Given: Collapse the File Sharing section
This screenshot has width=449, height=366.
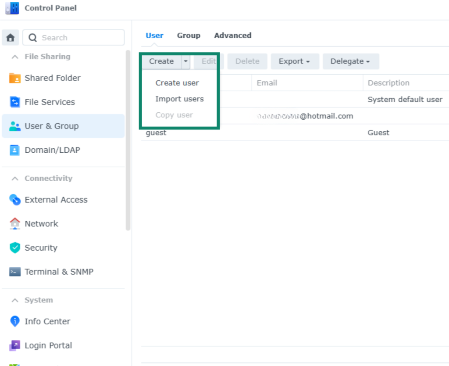Looking at the screenshot, I should click(15, 57).
